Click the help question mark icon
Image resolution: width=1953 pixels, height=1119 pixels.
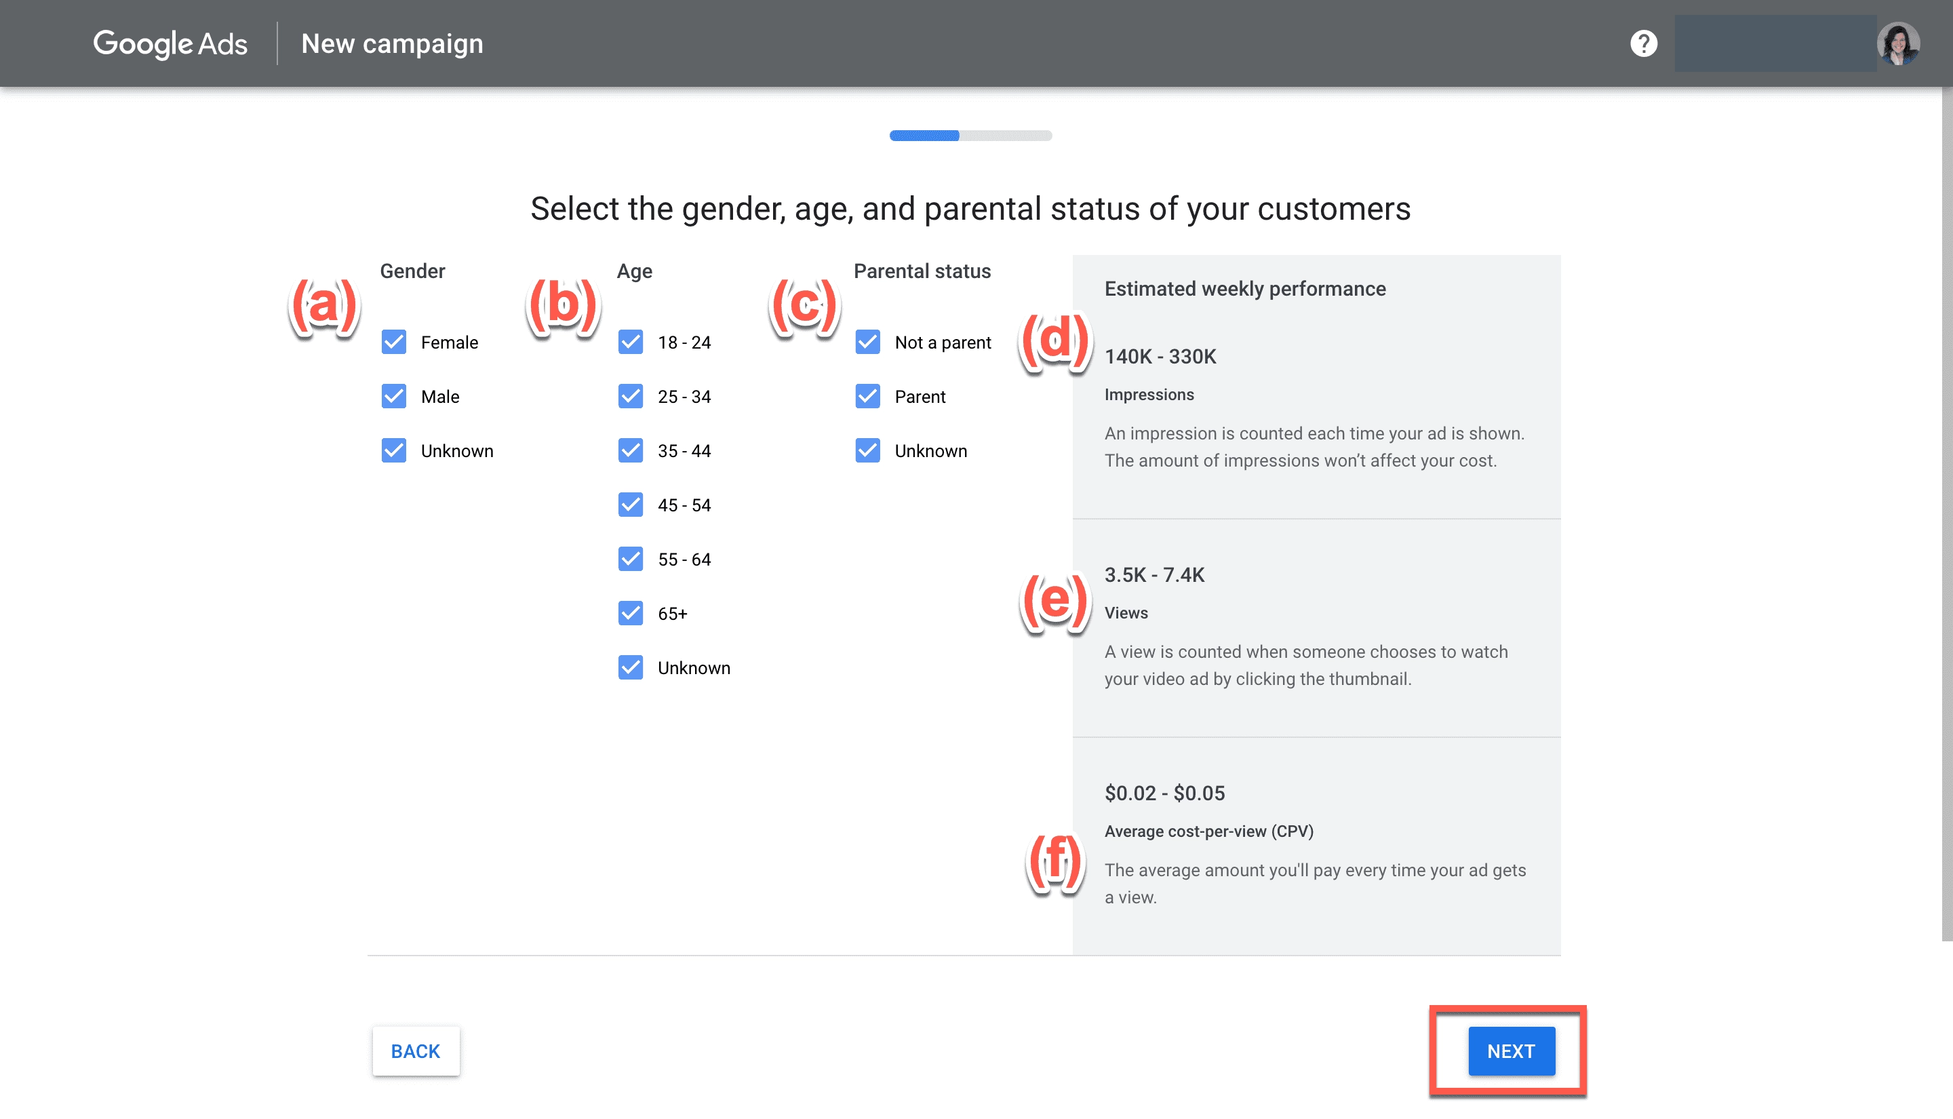click(x=1643, y=44)
